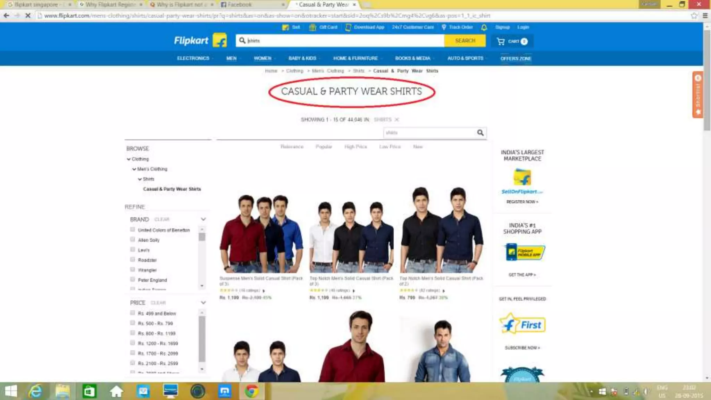711x400 pixels.
Task: Collapse the BRAND filter section
Action: click(203, 219)
